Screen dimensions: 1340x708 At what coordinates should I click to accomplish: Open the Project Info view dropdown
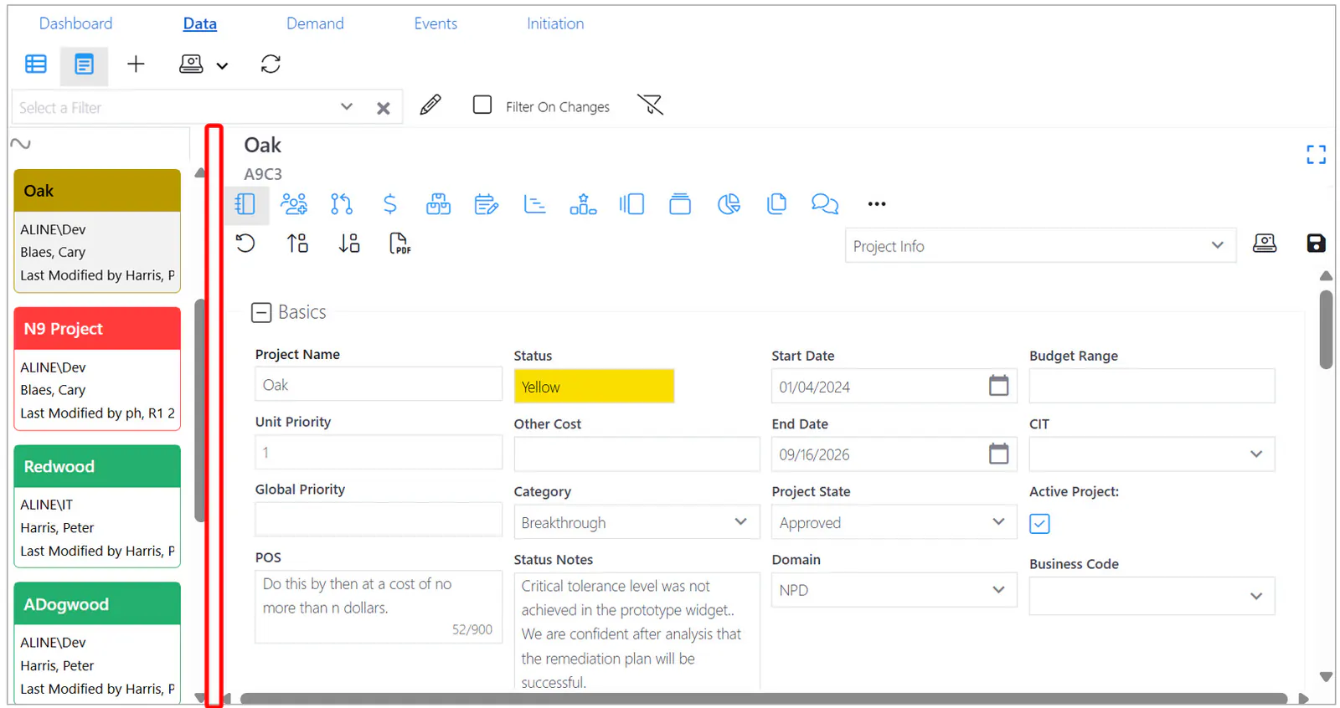click(1040, 246)
